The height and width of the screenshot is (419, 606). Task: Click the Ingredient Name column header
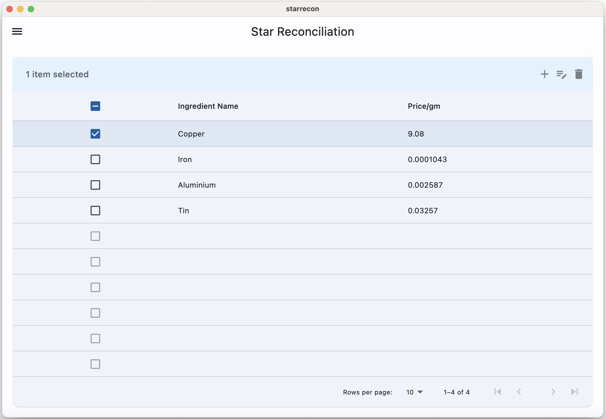pos(208,106)
